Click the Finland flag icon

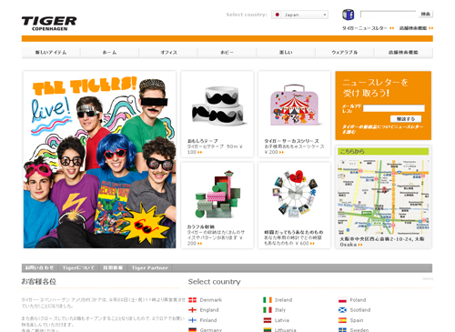[192, 320]
